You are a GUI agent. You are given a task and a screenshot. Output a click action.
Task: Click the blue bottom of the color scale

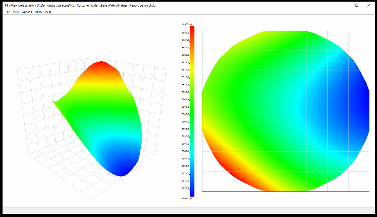192,194
